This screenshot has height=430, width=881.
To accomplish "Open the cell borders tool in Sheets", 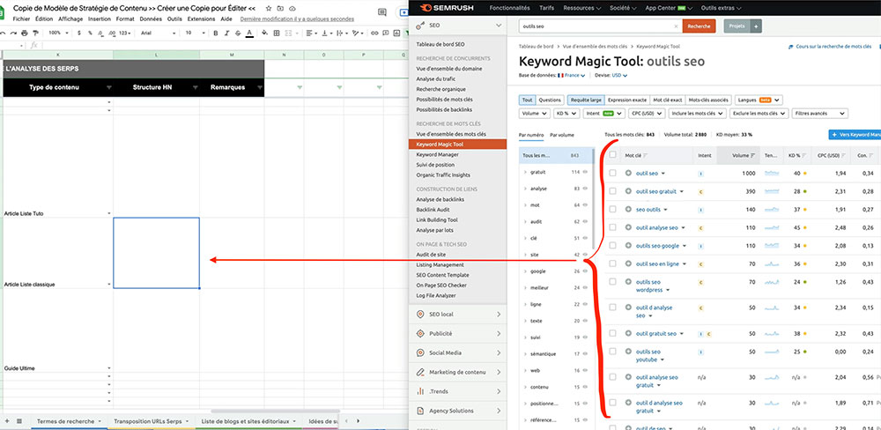I will [x=277, y=33].
